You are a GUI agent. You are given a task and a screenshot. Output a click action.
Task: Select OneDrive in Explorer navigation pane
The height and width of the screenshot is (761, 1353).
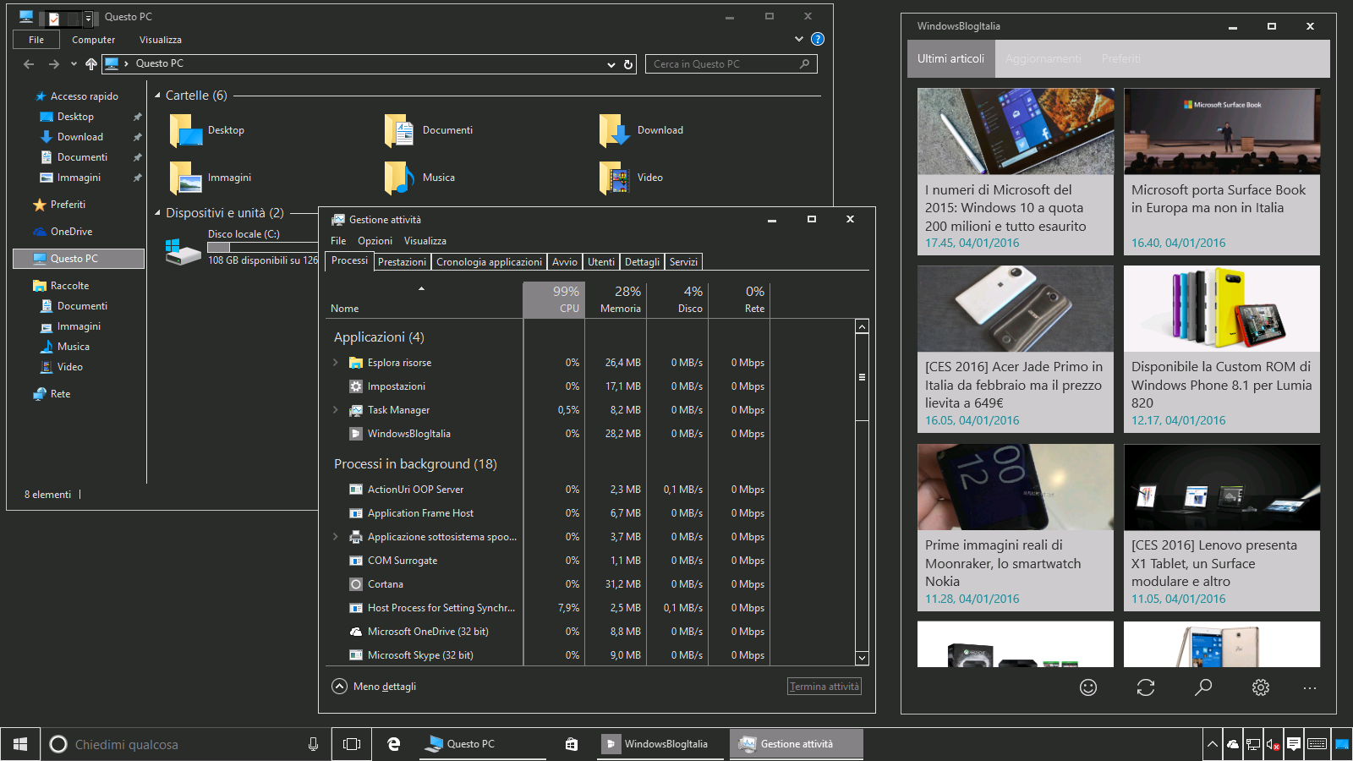pyautogui.click(x=71, y=232)
